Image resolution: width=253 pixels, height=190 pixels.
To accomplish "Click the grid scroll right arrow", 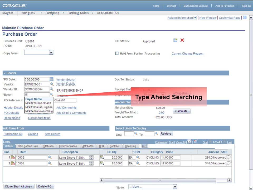I will [229, 180].
